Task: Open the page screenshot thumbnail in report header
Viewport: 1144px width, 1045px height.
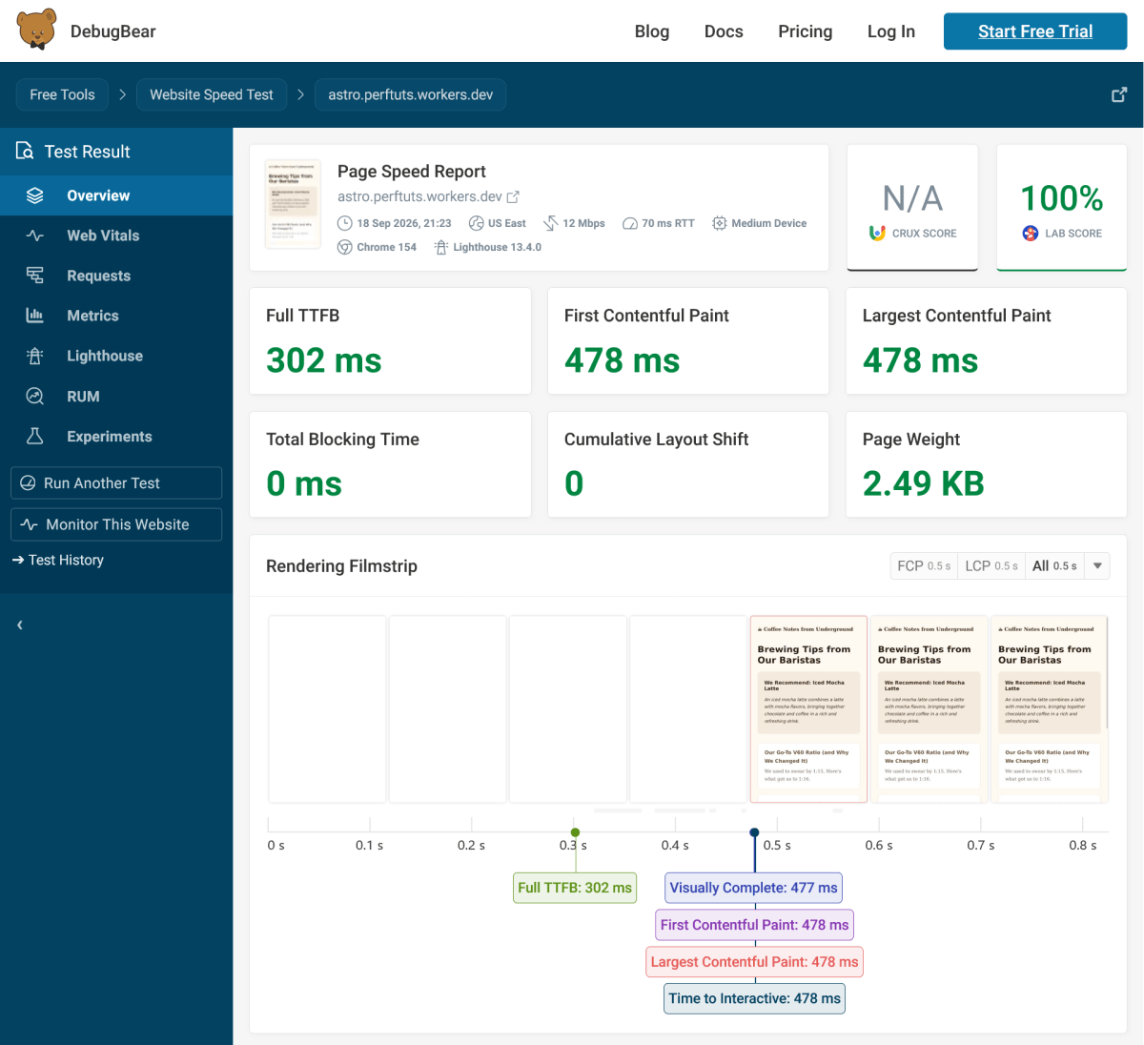Action: 293,204
